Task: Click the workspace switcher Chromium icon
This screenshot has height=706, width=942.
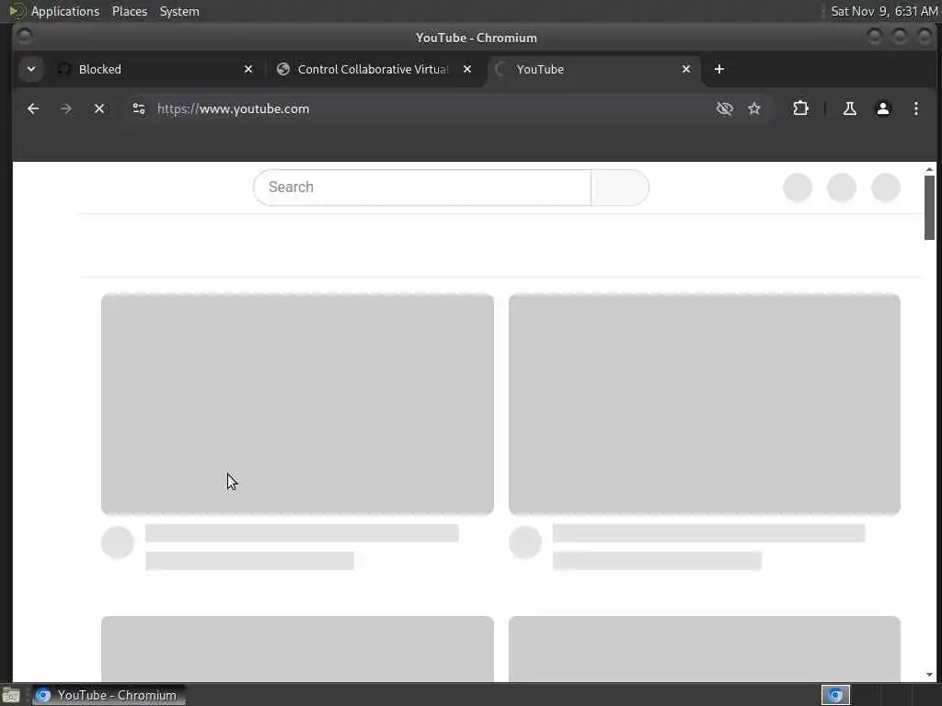Action: coord(835,695)
